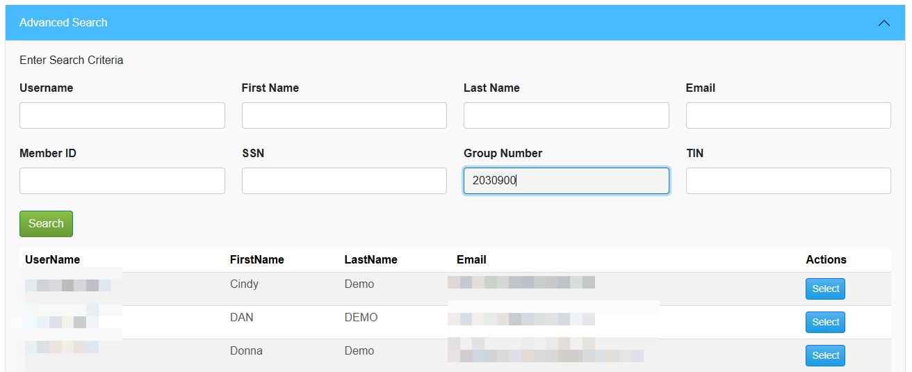Collapse the Advanced Search panel chevron
Screen dimensions: 912x372
coord(883,23)
